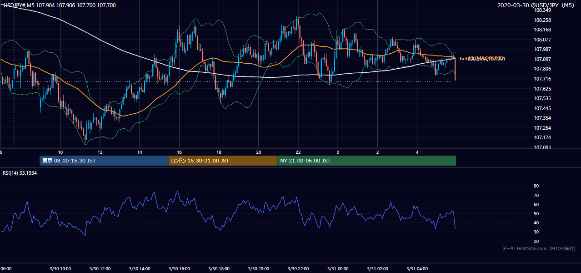Click hour 18 on price chart time axis
The width and height of the screenshot is (581, 273).
pos(219,152)
